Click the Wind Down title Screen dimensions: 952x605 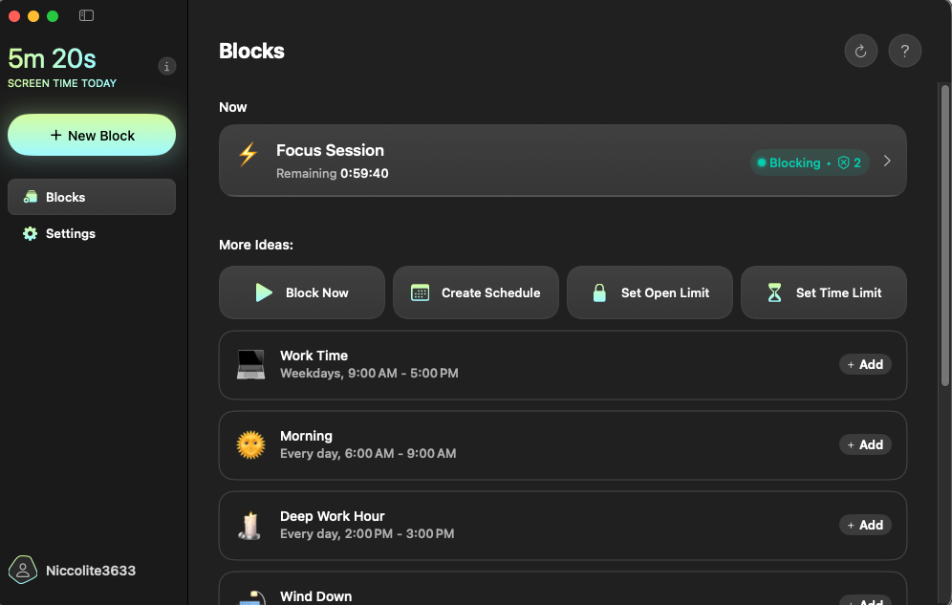[315, 596]
